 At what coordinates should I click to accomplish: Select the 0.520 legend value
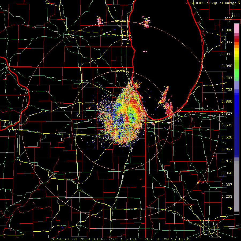pyautogui.click(x=227, y=137)
